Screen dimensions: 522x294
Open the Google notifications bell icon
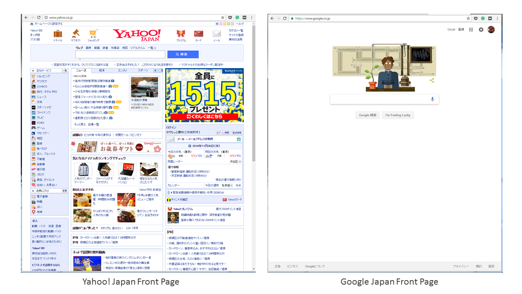click(x=481, y=29)
